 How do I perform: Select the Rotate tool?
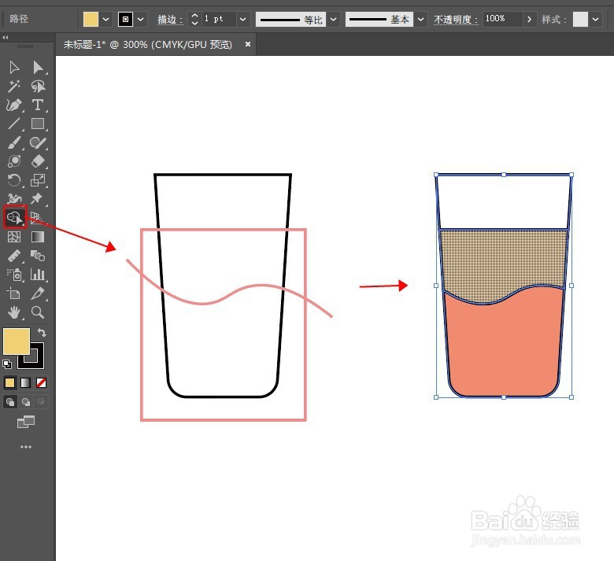click(x=14, y=180)
